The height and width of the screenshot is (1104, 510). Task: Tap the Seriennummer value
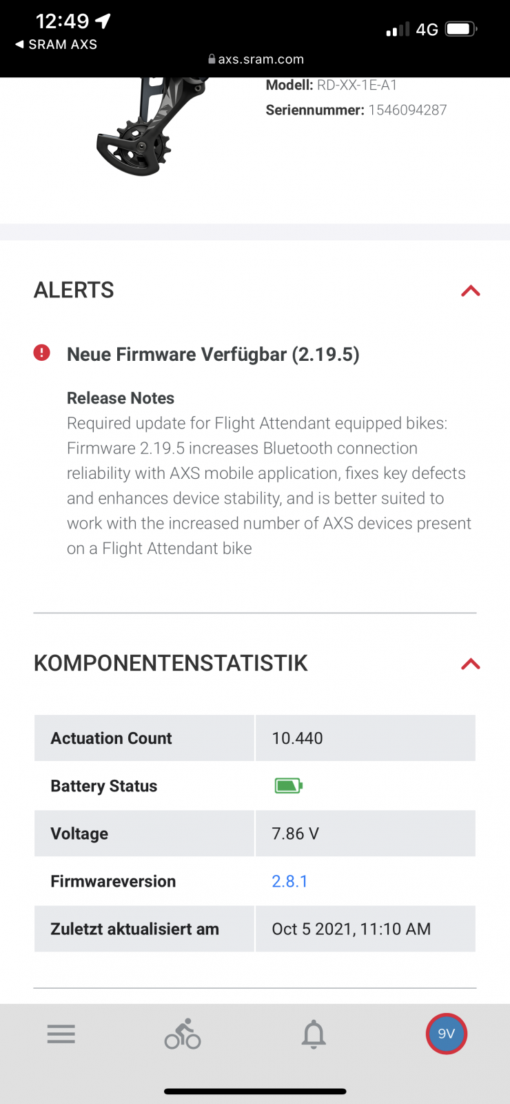point(407,110)
